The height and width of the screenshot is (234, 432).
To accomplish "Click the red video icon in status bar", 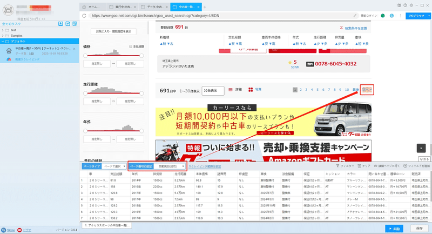I will click(x=19, y=230).
